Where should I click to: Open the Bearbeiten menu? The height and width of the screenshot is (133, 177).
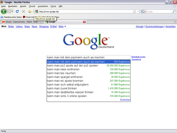pos(13,6)
